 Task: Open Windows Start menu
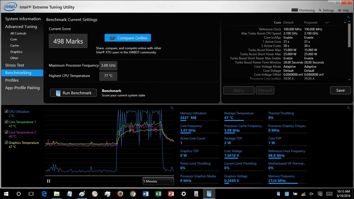point(6,194)
